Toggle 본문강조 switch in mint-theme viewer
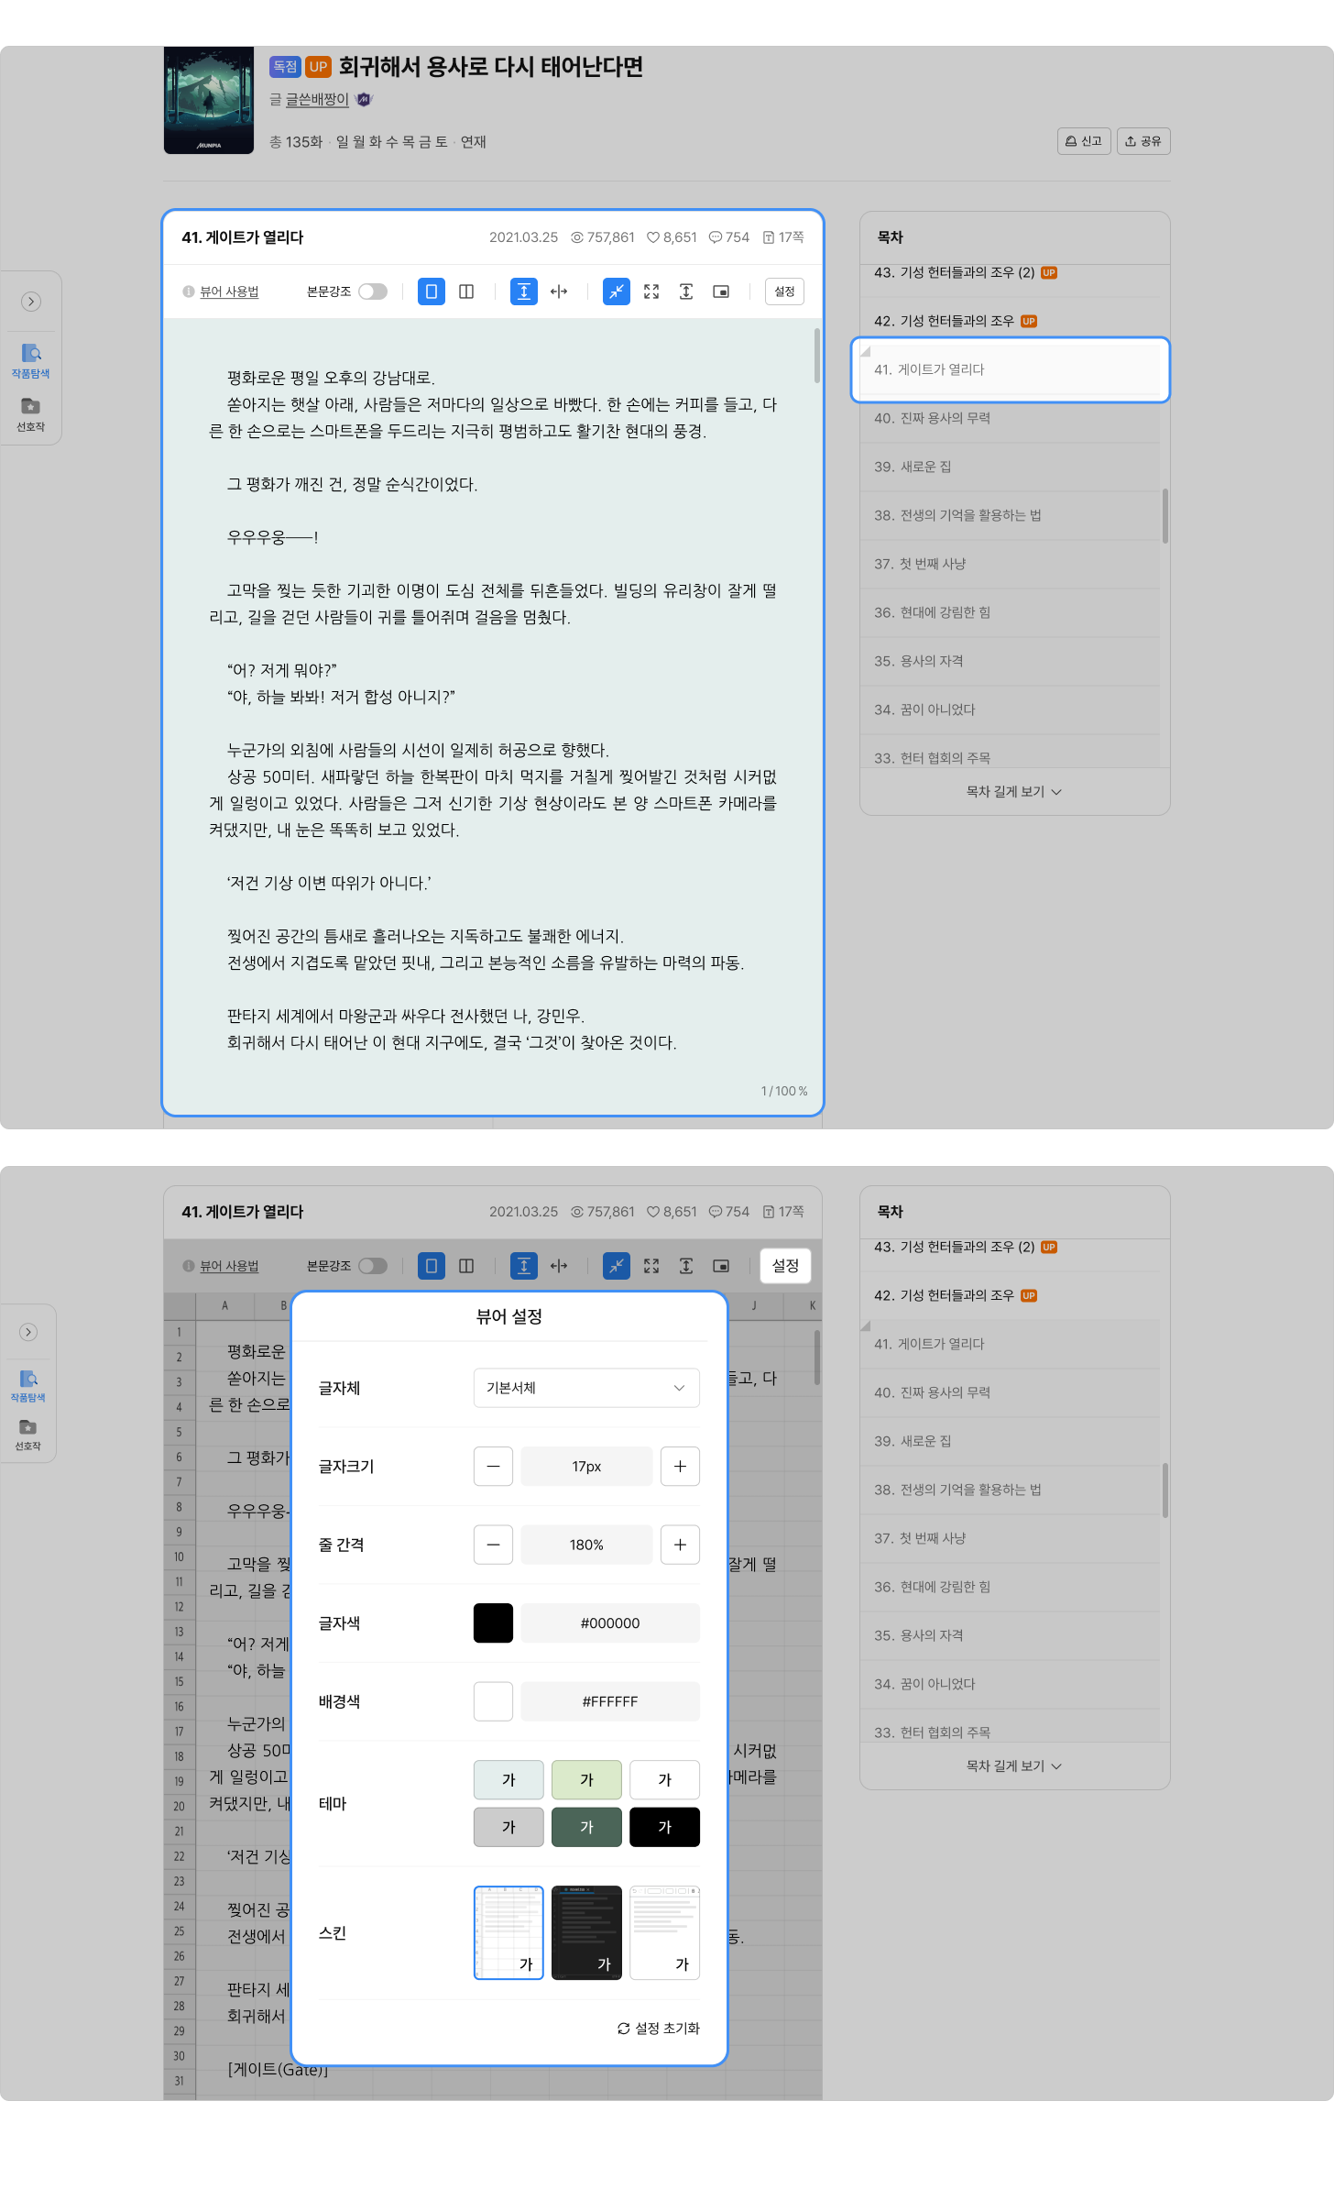This screenshot has width=1334, height=2211. point(373,291)
